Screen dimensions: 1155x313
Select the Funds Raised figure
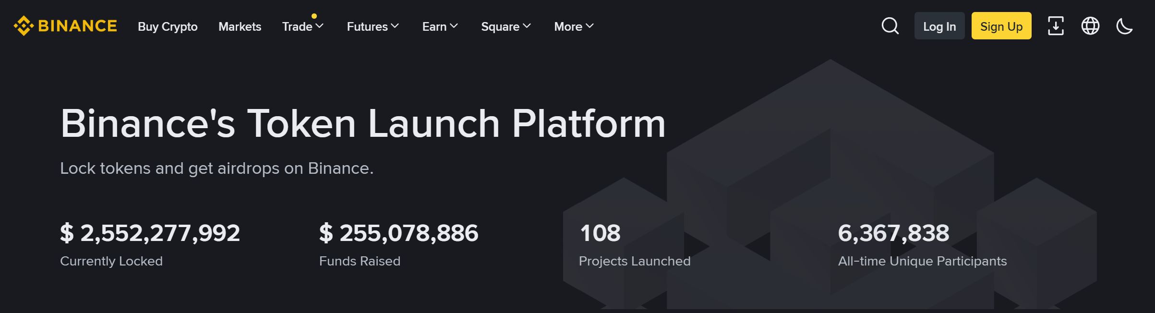pyautogui.click(x=398, y=233)
